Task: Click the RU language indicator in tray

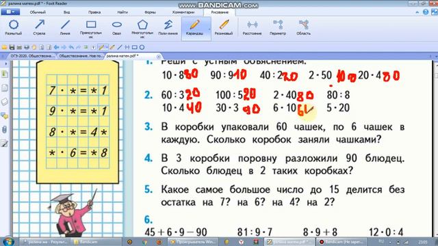Action: [381, 241]
